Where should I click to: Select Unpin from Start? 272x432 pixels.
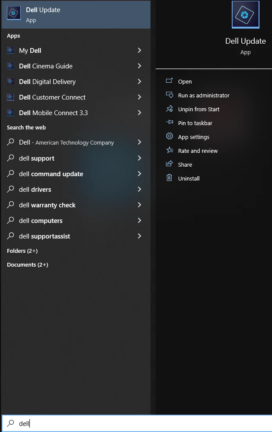tap(198, 109)
